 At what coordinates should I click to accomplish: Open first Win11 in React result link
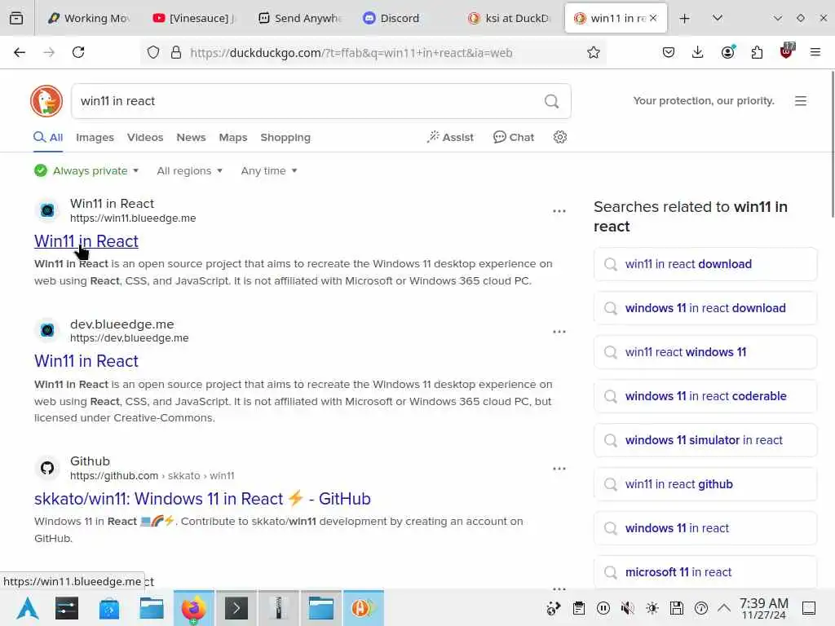(86, 241)
